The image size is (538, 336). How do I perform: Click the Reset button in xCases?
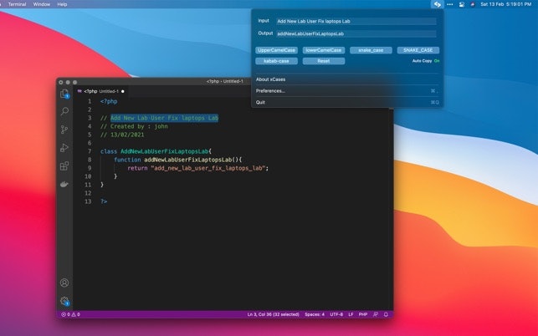tap(324, 61)
